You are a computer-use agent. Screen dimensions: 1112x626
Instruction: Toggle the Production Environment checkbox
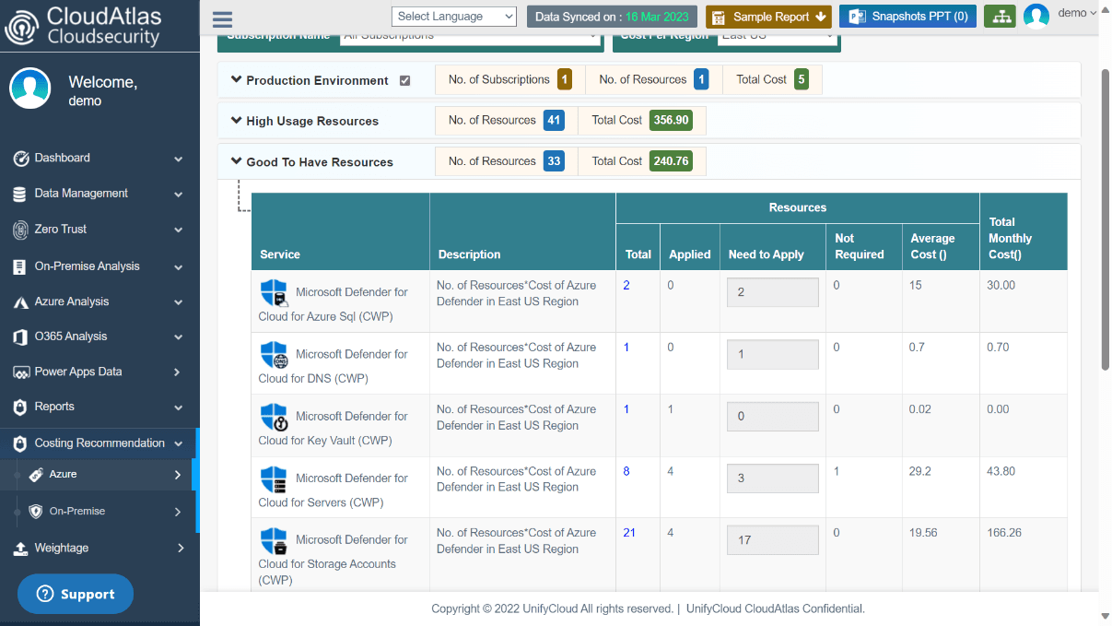[404, 80]
